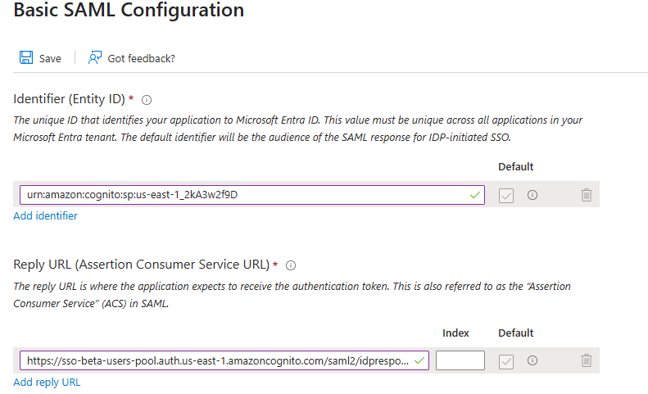Open the Got feedback? link
This screenshot has height=394, width=648.
pos(142,59)
